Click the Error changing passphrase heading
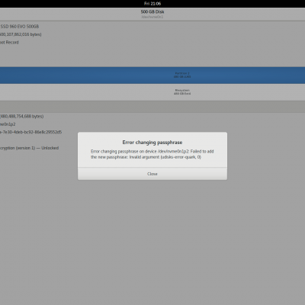 pos(152,143)
